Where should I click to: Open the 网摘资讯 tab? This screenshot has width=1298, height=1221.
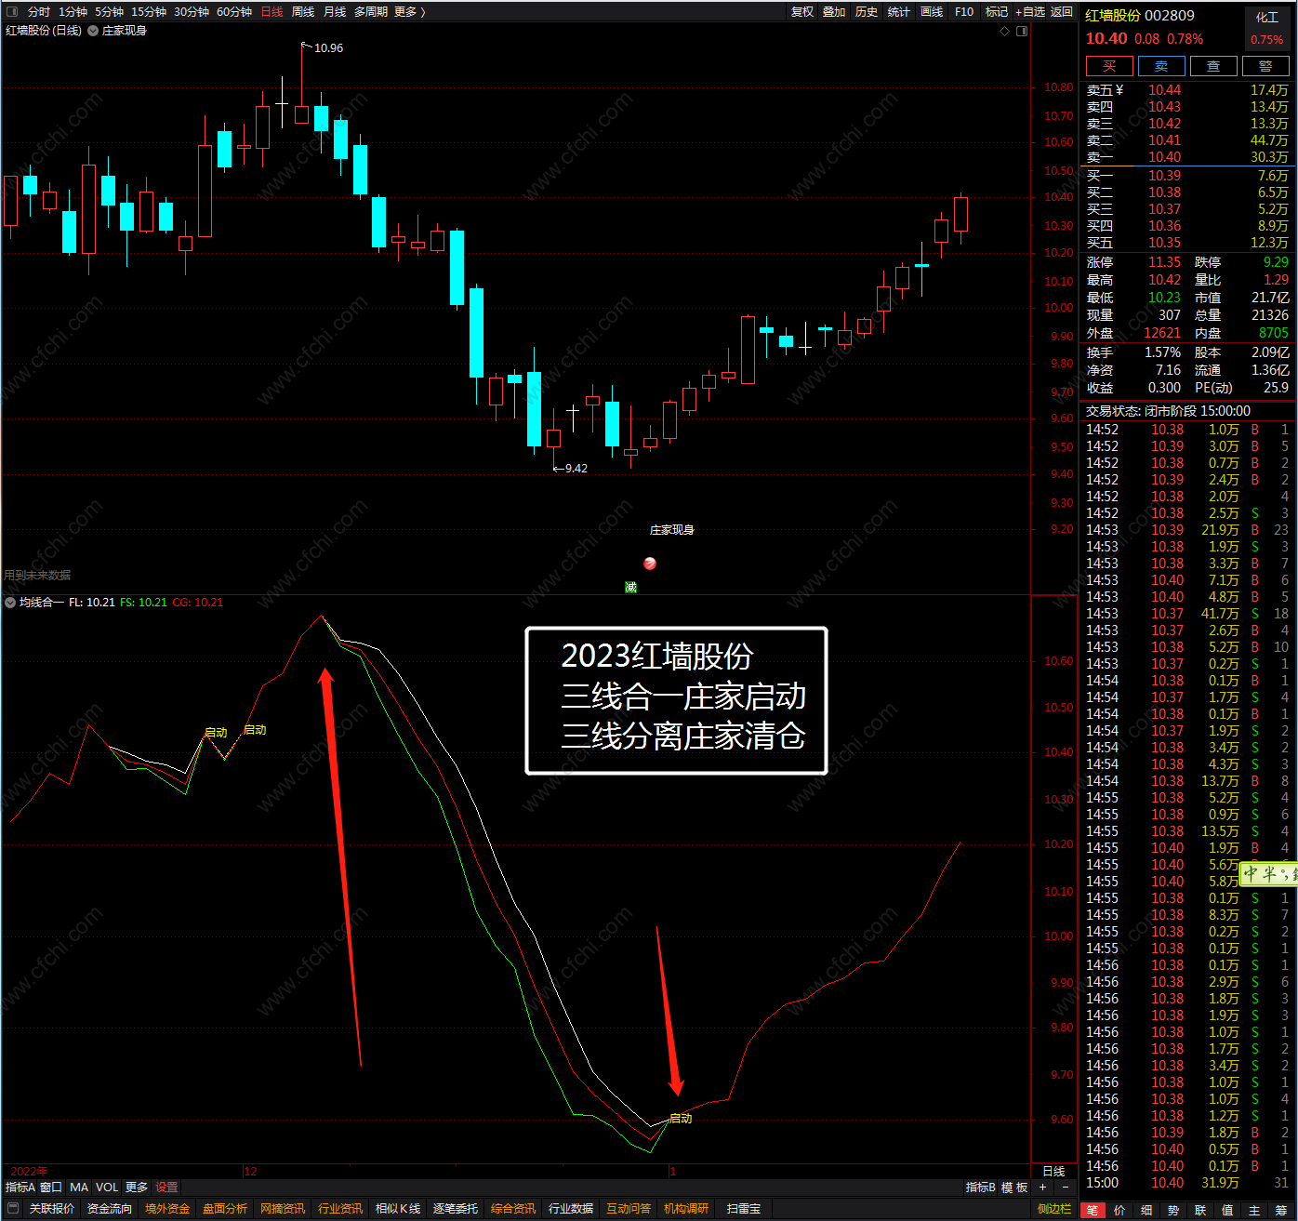[x=283, y=1209]
